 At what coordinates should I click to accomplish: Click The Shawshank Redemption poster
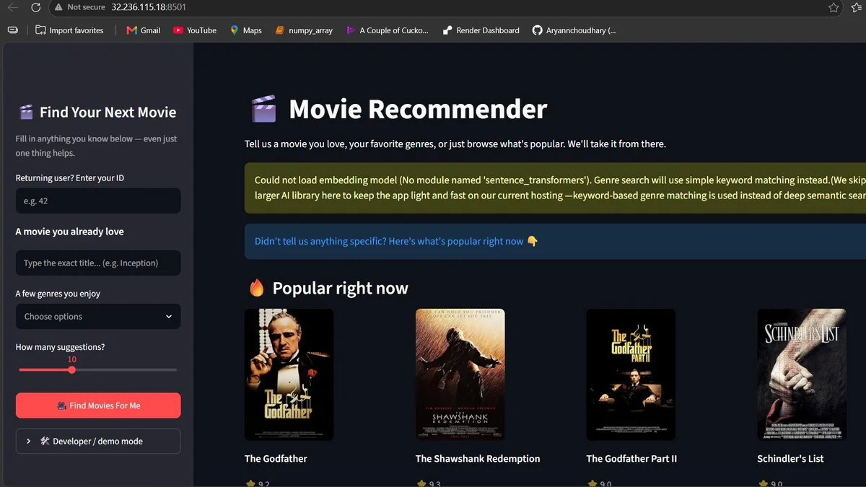point(460,374)
